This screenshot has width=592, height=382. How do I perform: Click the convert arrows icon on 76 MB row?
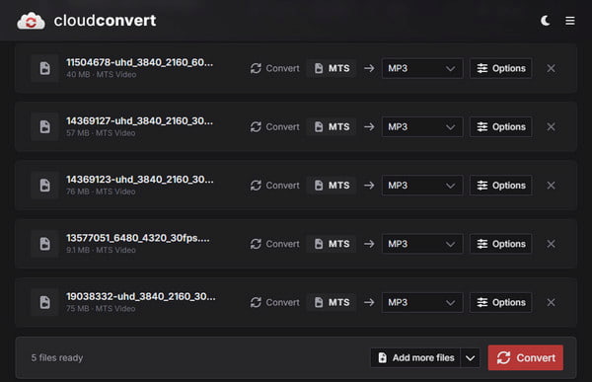(x=256, y=186)
